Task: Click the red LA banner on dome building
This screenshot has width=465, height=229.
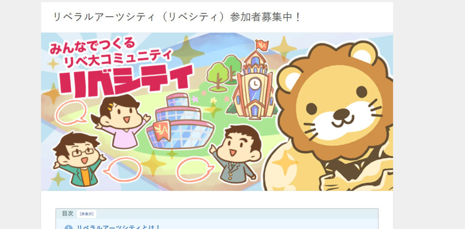Action: coord(162,130)
